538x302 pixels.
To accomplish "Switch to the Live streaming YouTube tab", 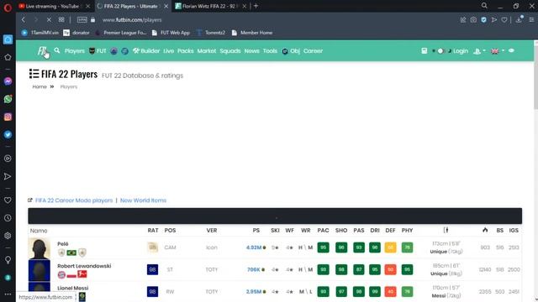I will pyautogui.click(x=51, y=6).
